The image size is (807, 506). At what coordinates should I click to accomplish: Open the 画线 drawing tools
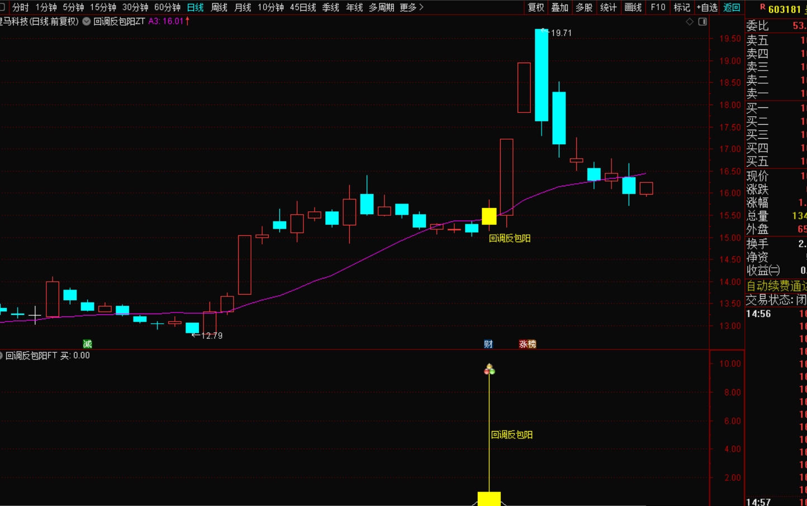633,7
